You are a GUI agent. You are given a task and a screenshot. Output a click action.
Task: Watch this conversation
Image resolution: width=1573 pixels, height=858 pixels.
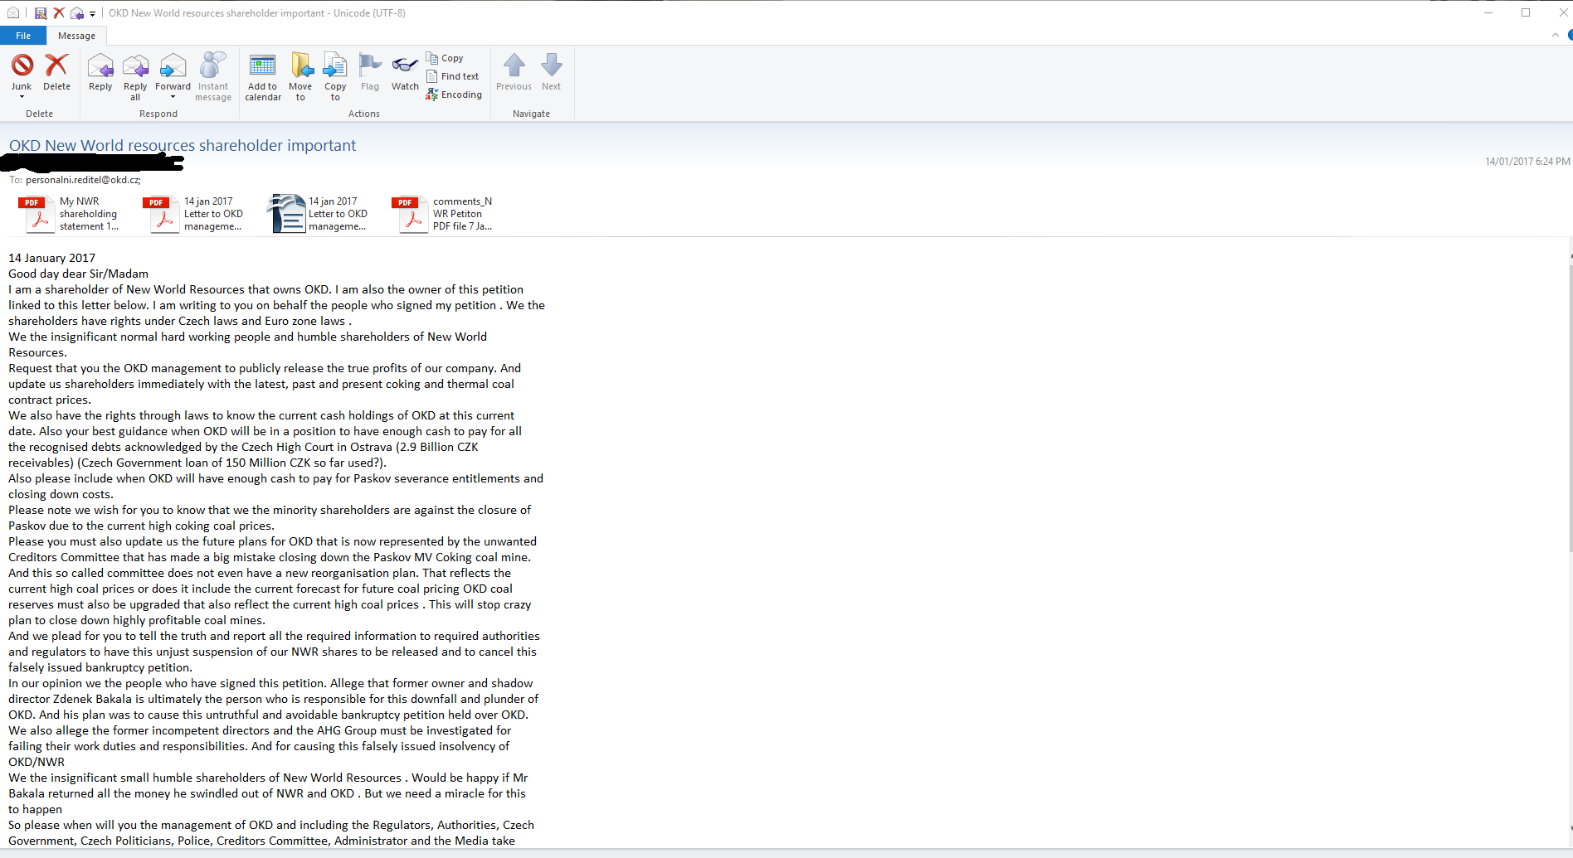(x=405, y=71)
